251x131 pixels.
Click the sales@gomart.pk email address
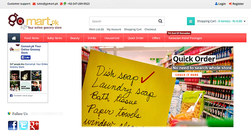(48, 4)
